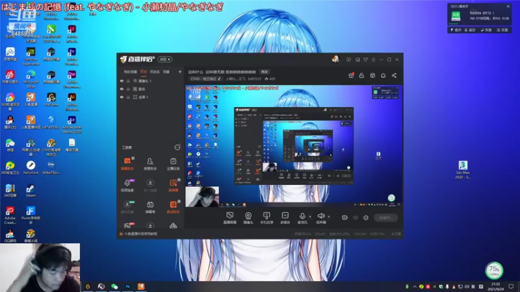Image resolution: width=520 pixels, height=292 pixels.
Task: Open the WeGame desktop shortcut
Action: pos(51,100)
